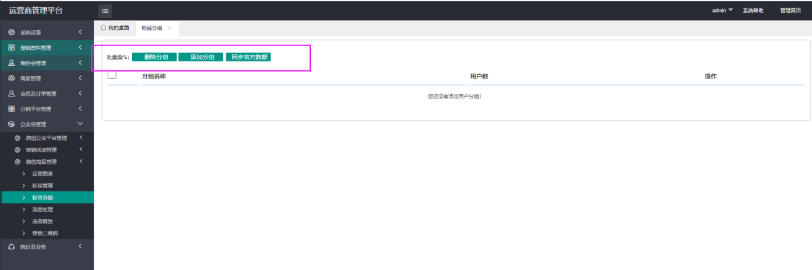
Task: Open the 系统帮助 link
Action: pyautogui.click(x=753, y=10)
